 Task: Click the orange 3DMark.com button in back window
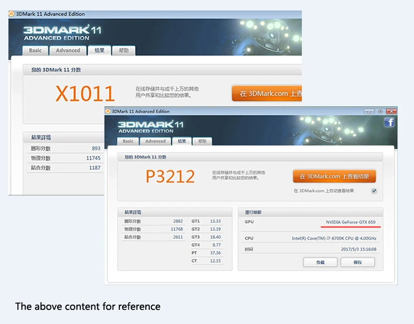[x=267, y=93]
